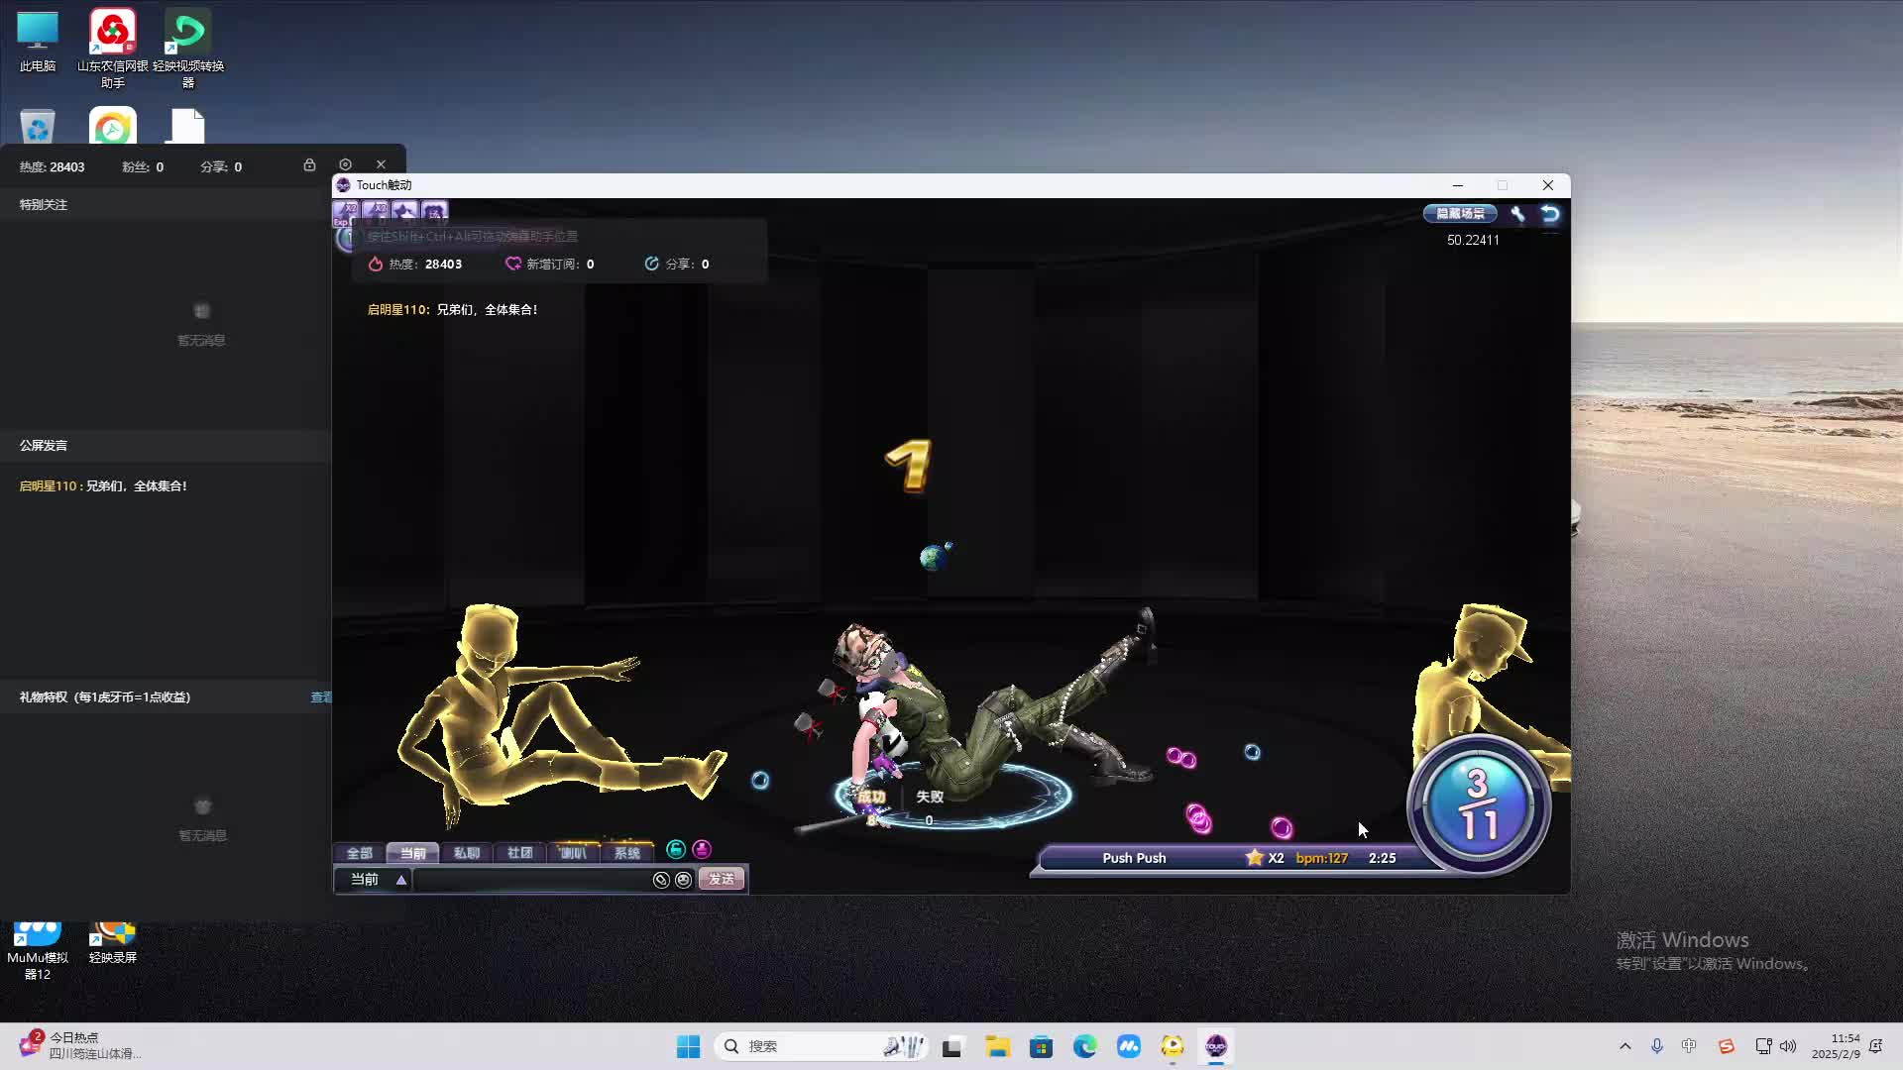Image resolution: width=1903 pixels, height=1070 pixels.
Task: Click the settings gear on overlay panel
Action: pyautogui.click(x=345, y=164)
